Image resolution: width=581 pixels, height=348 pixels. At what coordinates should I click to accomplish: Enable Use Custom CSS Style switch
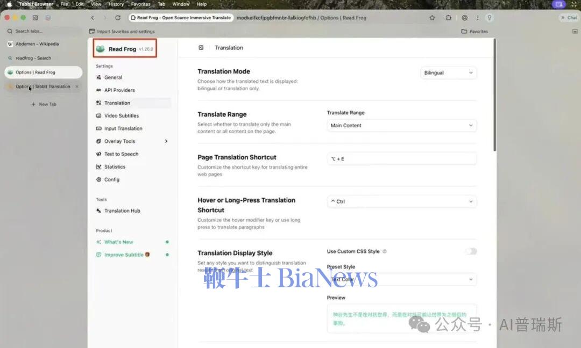tap(471, 251)
